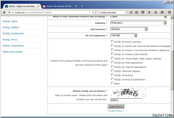Switch to Oracle Tech network OTN tab

(59, 6)
